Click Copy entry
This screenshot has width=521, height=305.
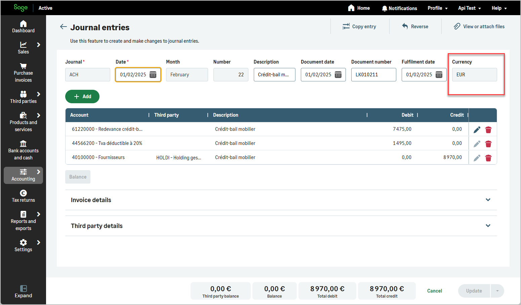359,27
